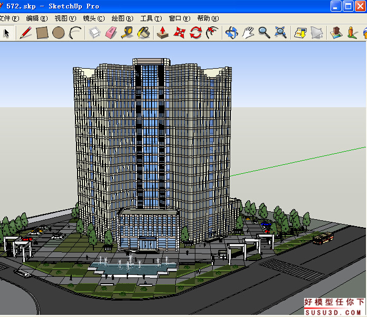Select the Orbit camera tool
The height and width of the screenshot is (317, 367).
click(x=232, y=33)
